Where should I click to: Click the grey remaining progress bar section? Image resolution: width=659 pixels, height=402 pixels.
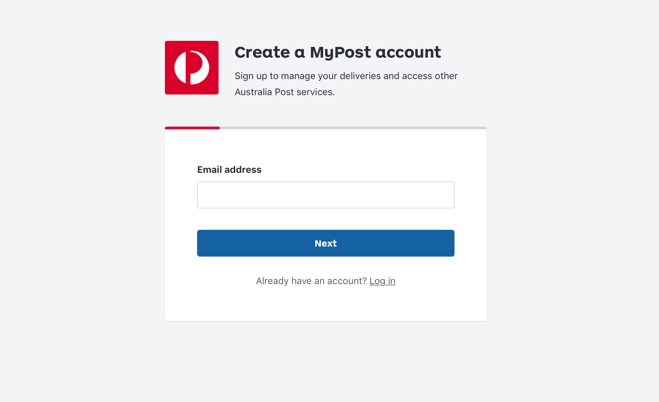coord(353,128)
